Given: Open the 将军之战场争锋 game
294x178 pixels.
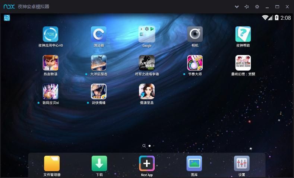Looking at the screenshot, I should 147,63.
